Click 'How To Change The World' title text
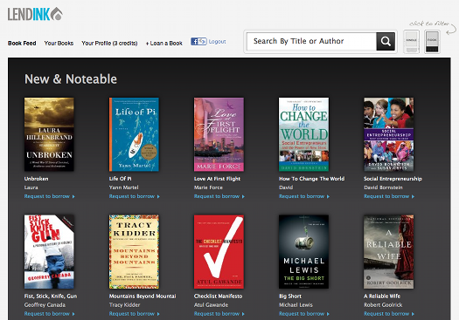Screen dimensions: 459x320 point(312,179)
